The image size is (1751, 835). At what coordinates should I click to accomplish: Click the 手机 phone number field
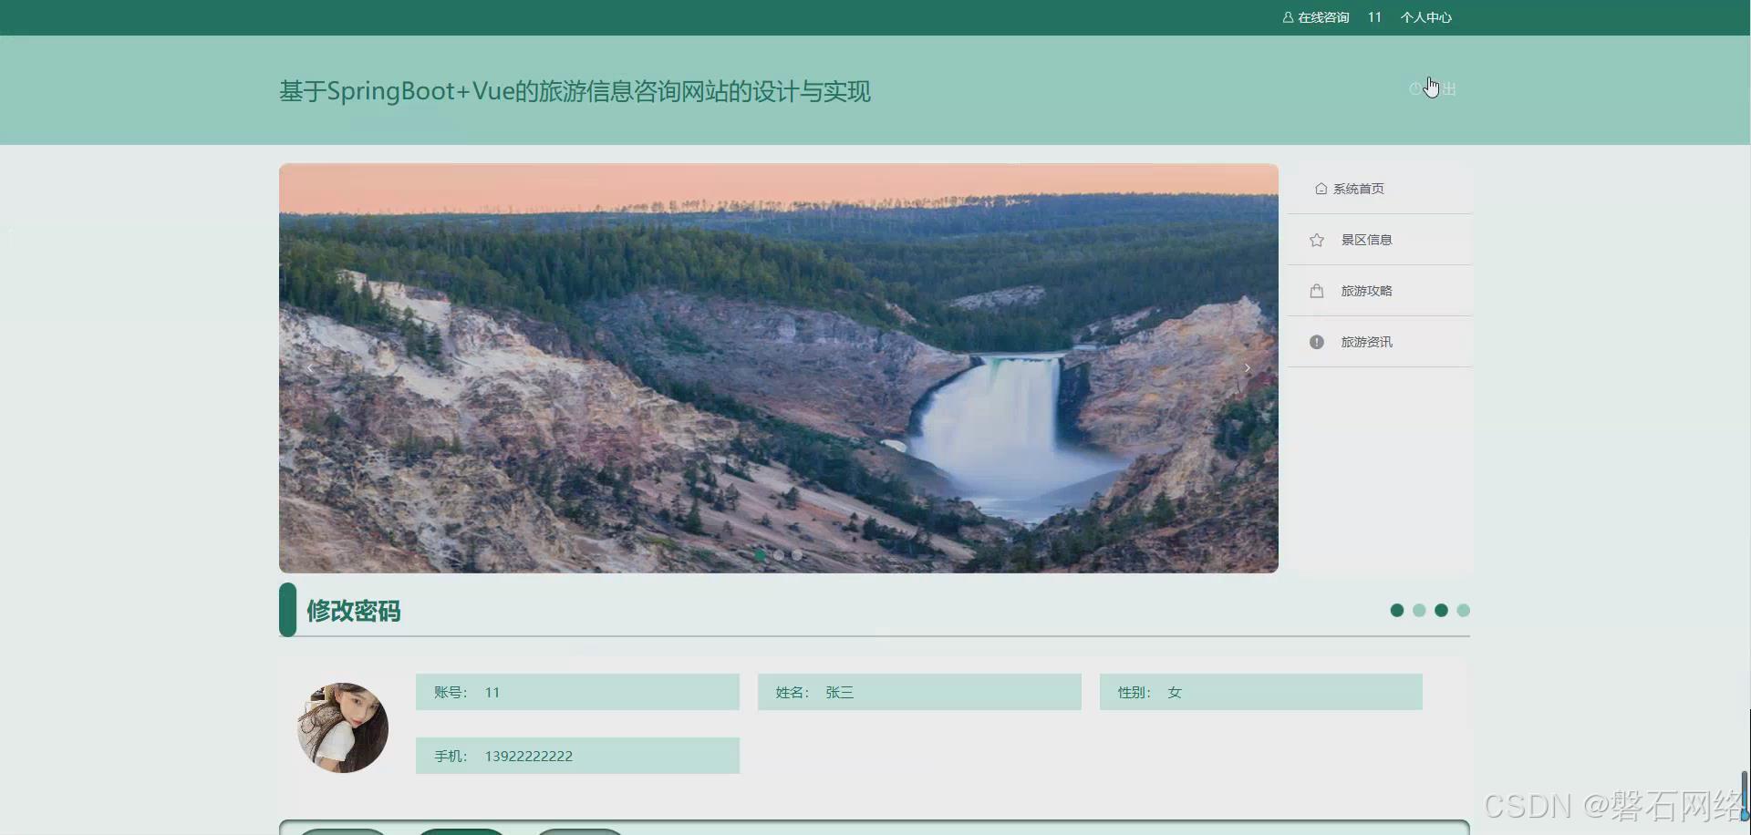pos(576,755)
